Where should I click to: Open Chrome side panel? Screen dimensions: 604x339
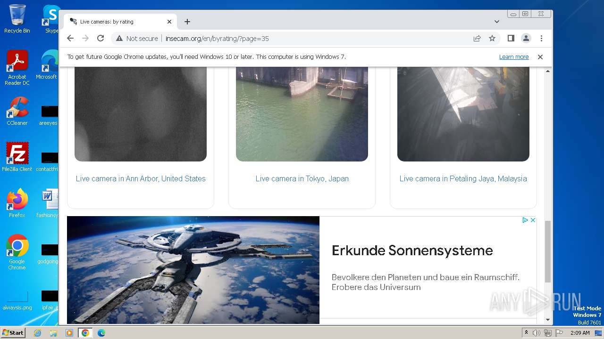pos(511,39)
